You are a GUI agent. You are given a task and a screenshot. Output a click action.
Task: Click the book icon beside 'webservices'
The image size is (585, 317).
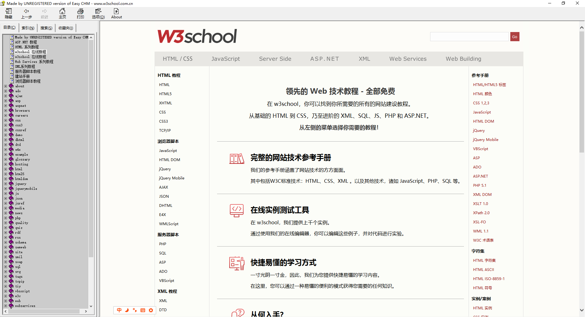tap(11, 306)
